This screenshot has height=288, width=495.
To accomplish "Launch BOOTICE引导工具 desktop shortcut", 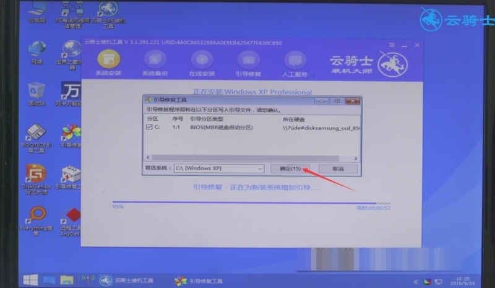I will click(x=37, y=139).
